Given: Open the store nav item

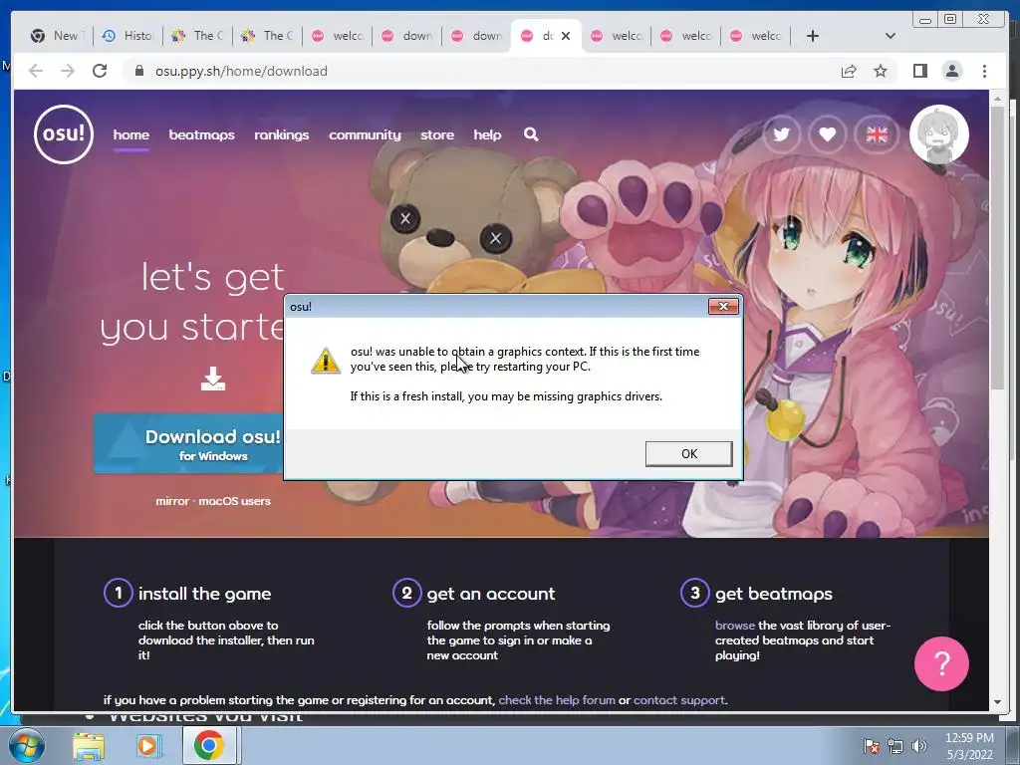Looking at the screenshot, I should (x=437, y=134).
